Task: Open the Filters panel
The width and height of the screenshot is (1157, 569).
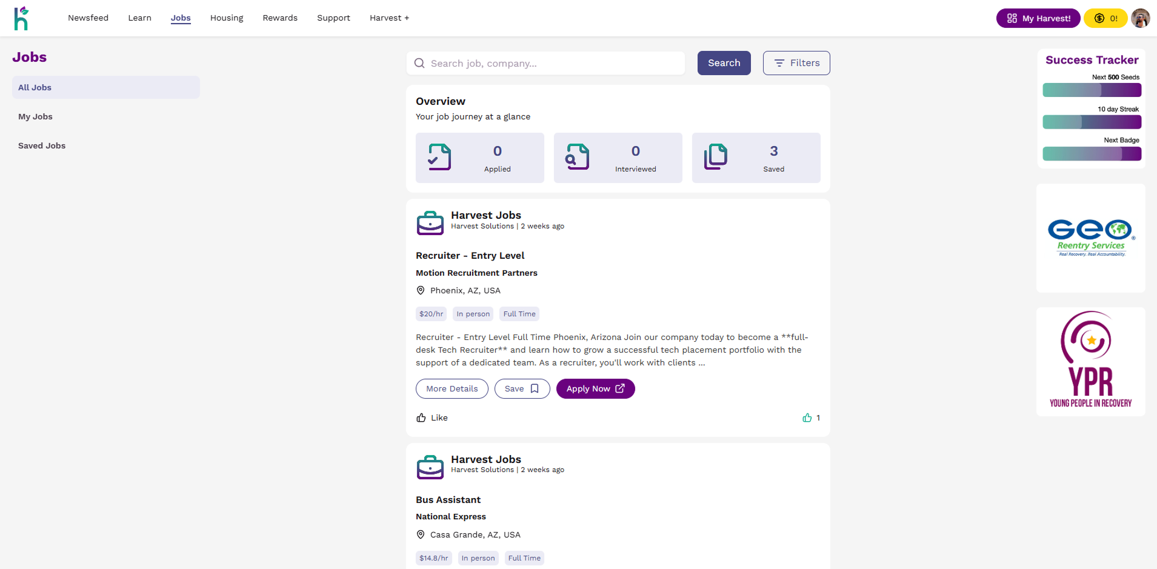Action: coord(796,63)
